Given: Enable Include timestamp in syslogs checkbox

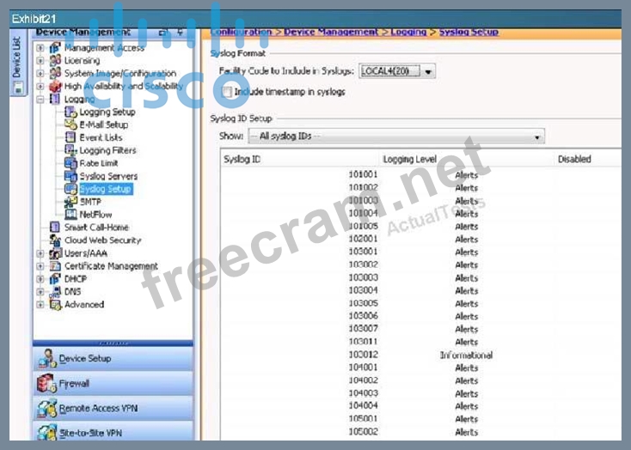Looking at the screenshot, I should [226, 91].
